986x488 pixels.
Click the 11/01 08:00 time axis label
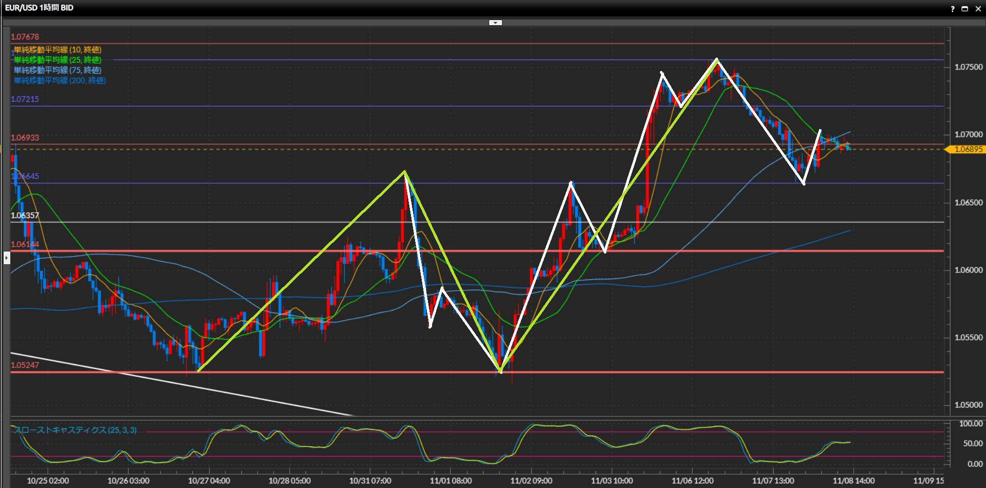[x=451, y=481]
